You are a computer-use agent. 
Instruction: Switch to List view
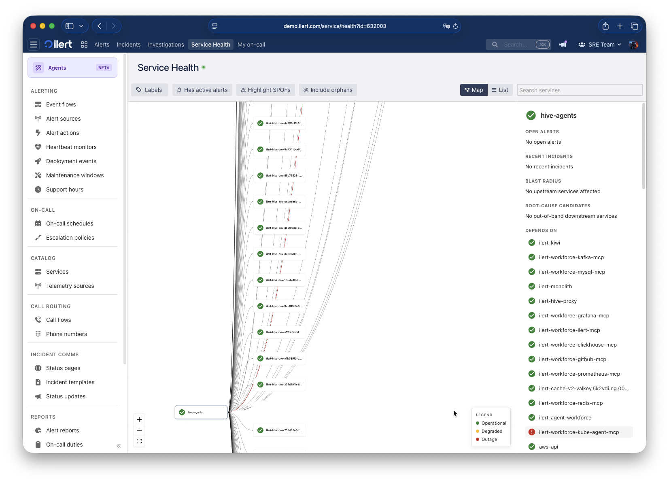500,90
